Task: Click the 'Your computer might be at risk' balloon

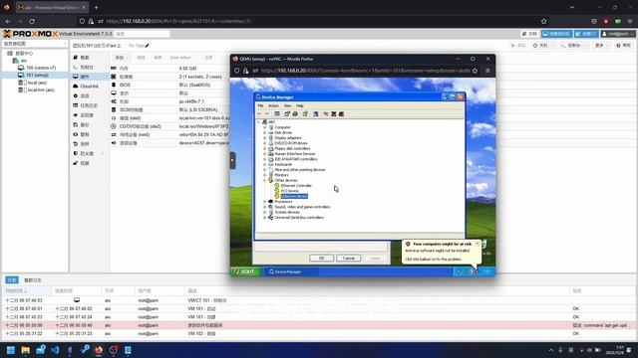Action: click(441, 252)
